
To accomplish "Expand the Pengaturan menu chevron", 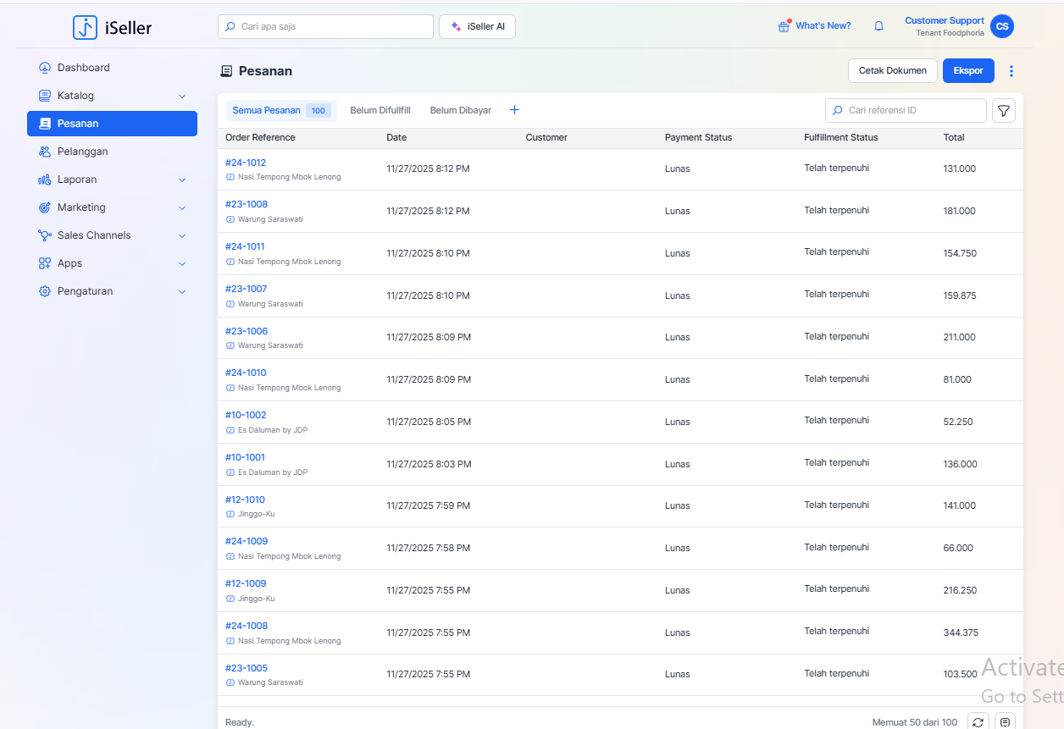I will [182, 292].
